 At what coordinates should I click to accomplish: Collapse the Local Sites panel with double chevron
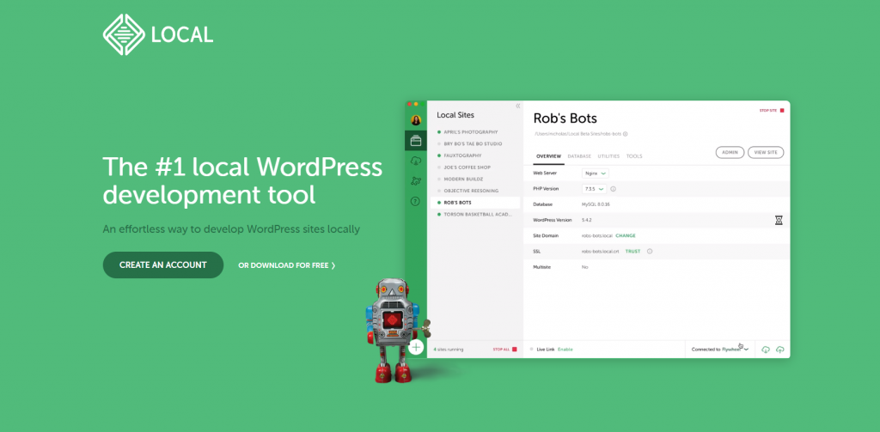(517, 106)
